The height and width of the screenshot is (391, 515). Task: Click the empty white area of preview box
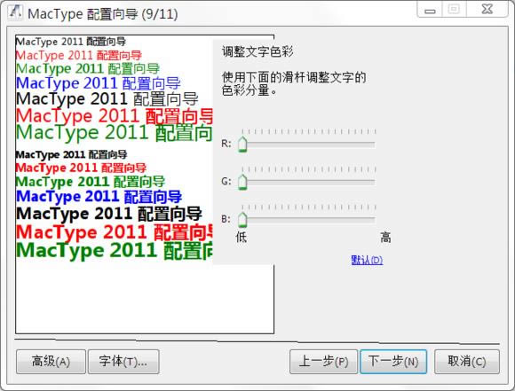pos(145,299)
